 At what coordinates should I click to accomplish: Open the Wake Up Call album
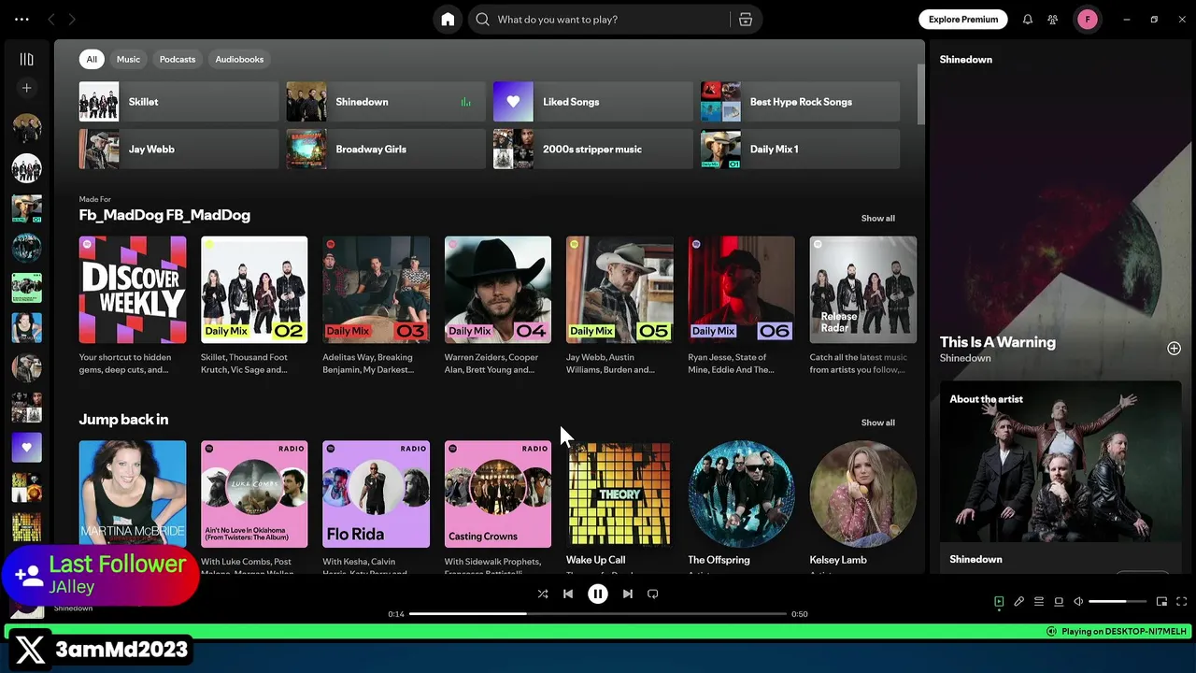click(x=619, y=507)
